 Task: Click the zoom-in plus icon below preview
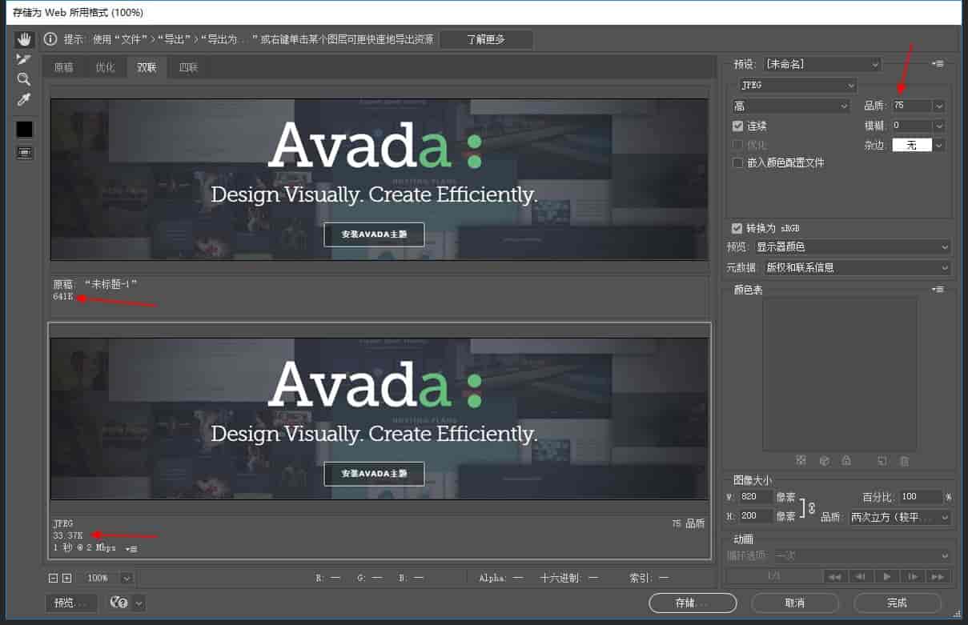tap(67, 578)
